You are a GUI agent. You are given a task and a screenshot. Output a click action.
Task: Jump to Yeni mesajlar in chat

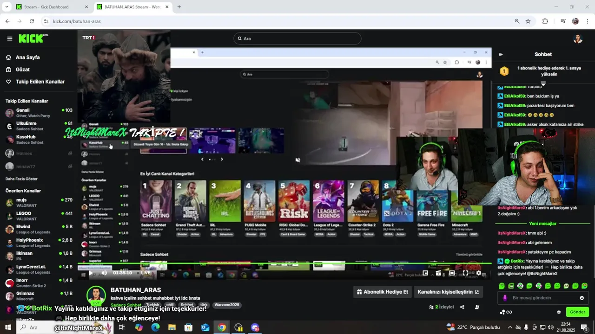click(x=542, y=224)
